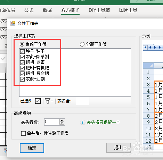This screenshot has width=163, height=160.
Task: Click row header 1 in example preview
Action: pyautogui.click(x=148, y=72)
